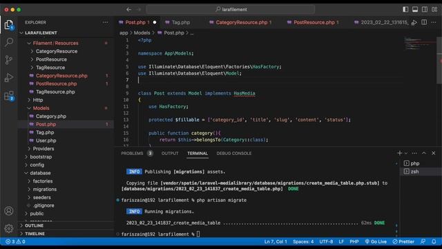Image resolution: width=442 pixels, height=249 pixels.
Task: Click the Run file icon in editor toolbar
Action: tap(414, 23)
